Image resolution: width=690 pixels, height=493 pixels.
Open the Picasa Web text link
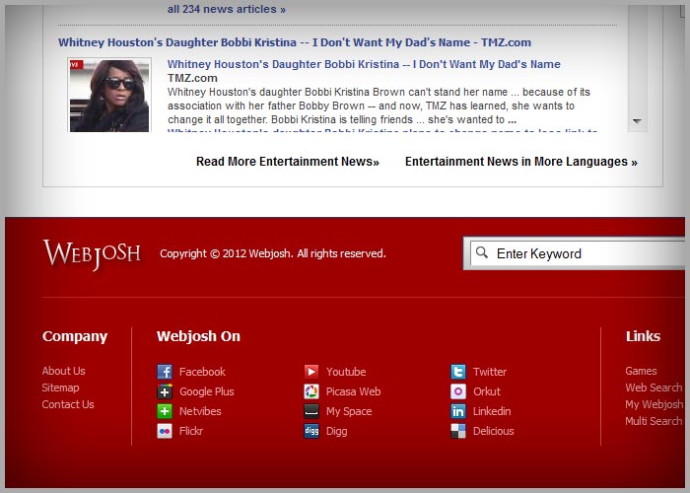pyautogui.click(x=353, y=391)
